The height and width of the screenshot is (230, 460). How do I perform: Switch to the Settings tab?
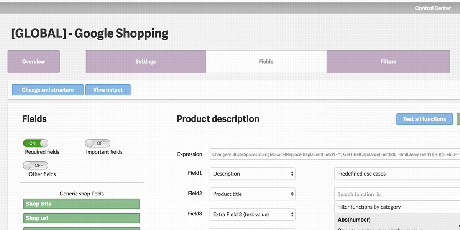[146, 61]
